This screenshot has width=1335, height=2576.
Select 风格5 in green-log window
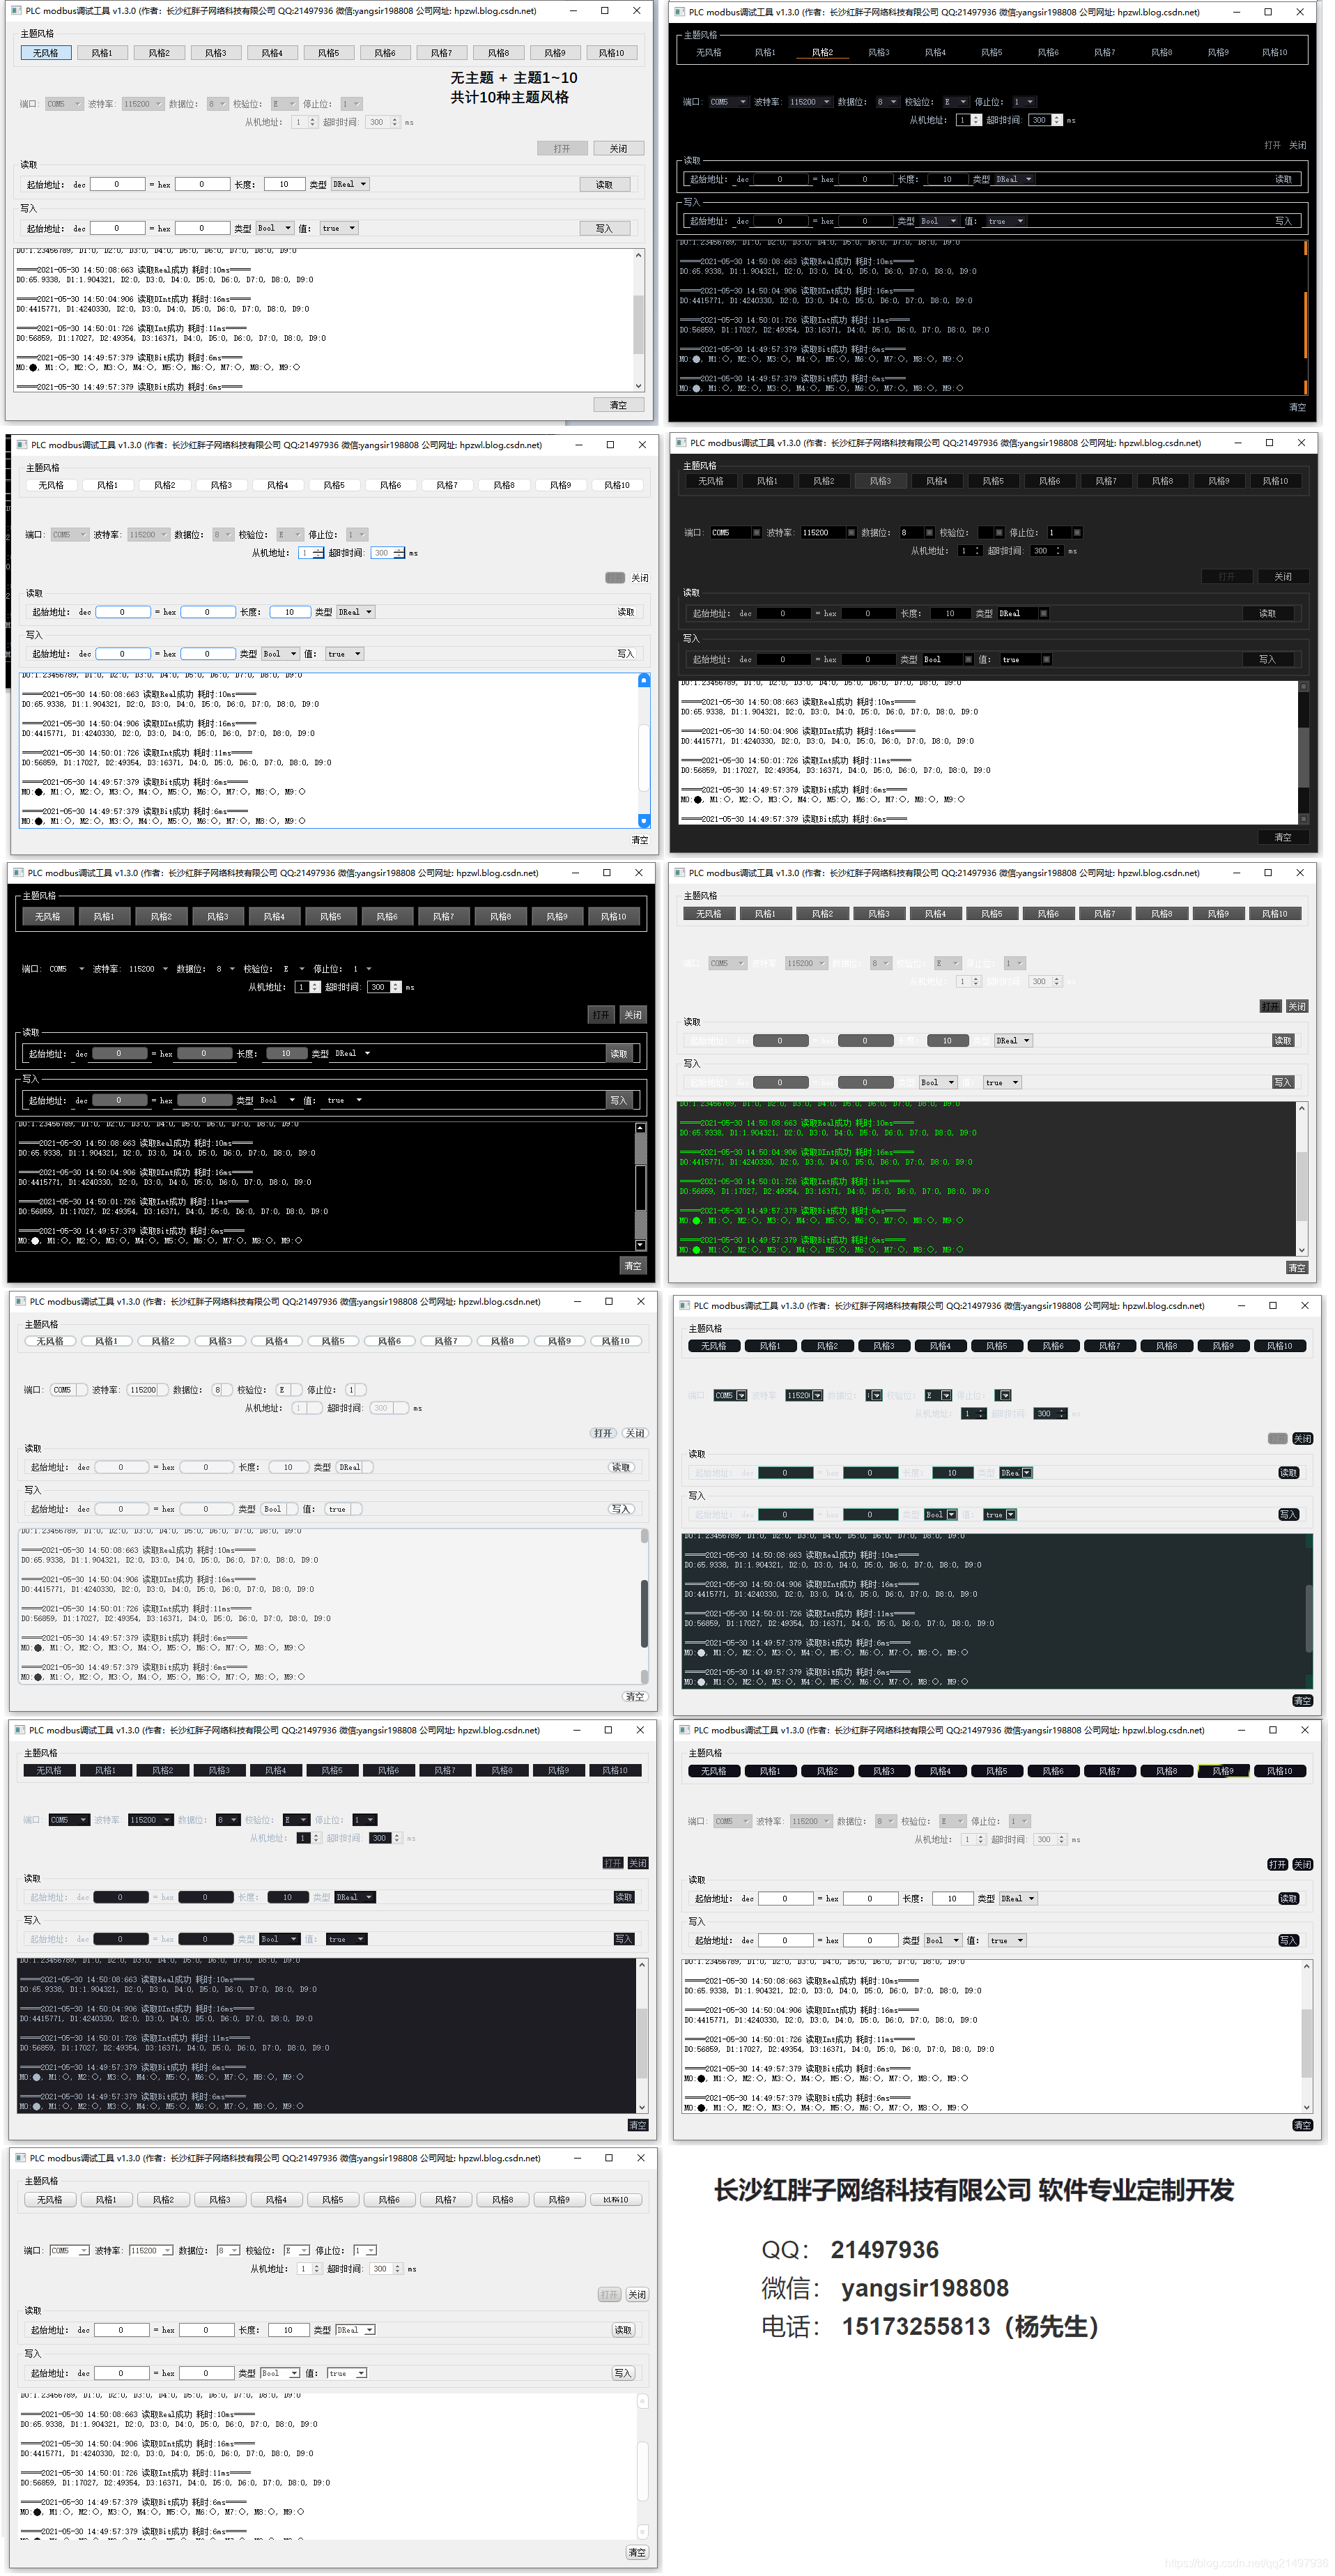[x=992, y=914]
